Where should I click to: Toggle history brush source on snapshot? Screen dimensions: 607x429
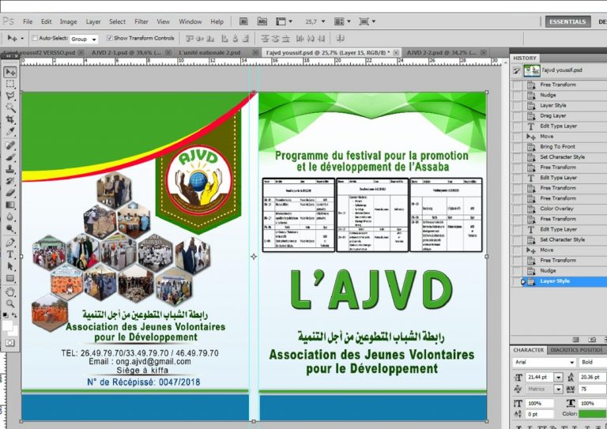517,71
